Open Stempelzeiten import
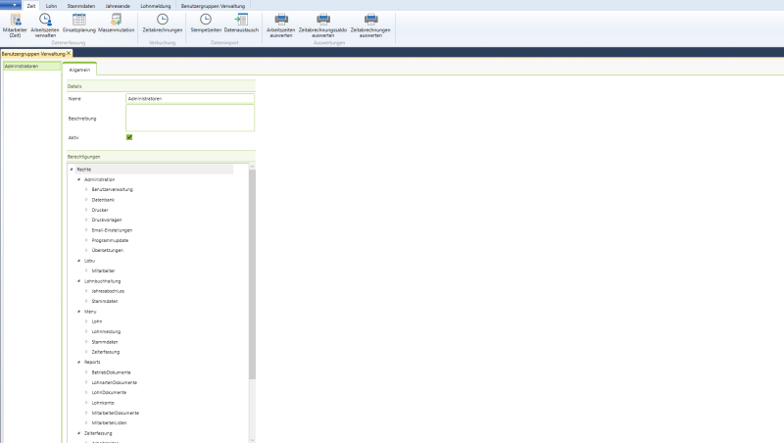 click(206, 23)
